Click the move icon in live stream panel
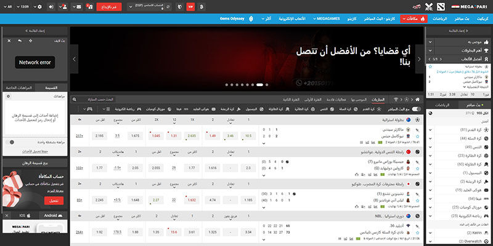 (30, 41)
